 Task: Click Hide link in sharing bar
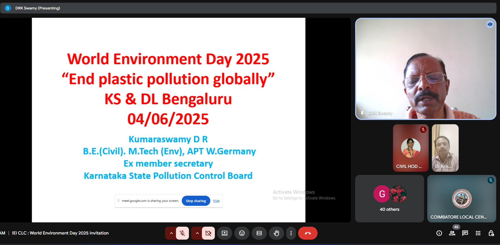[216, 201]
